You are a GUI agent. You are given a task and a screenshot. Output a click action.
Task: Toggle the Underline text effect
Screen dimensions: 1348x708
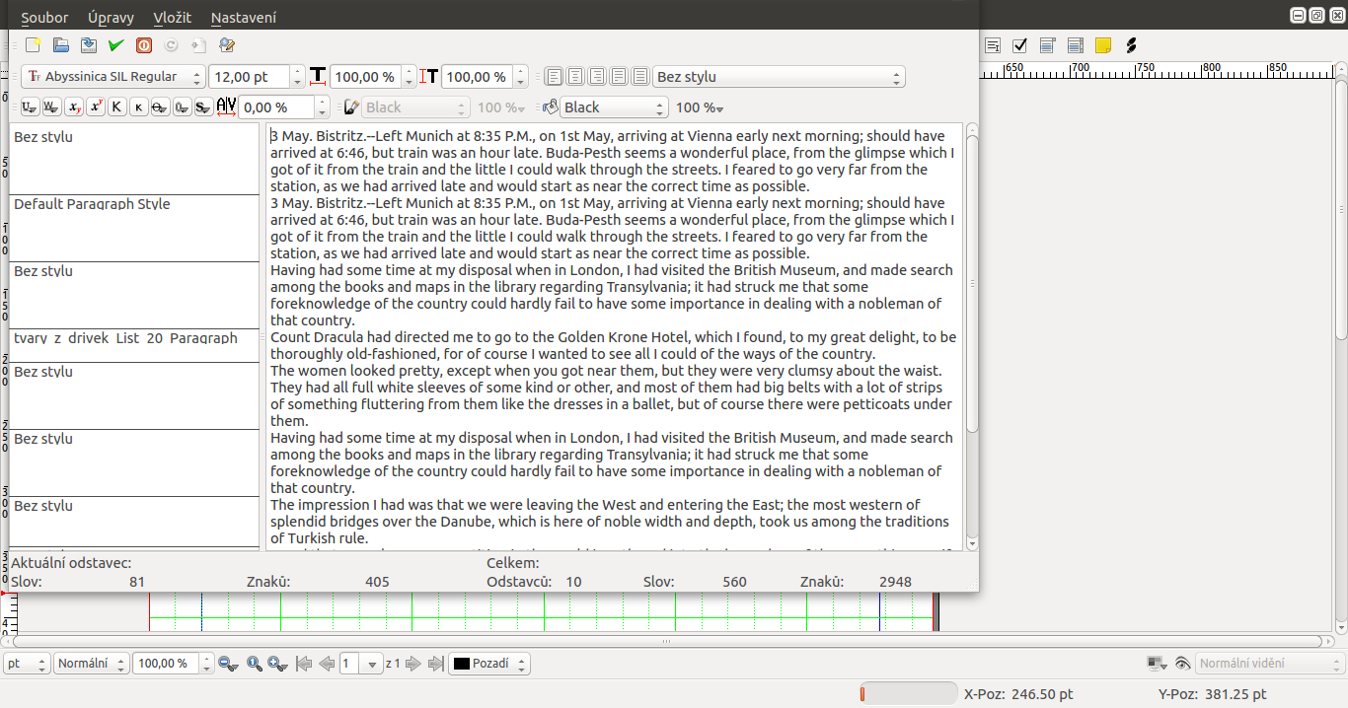click(30, 106)
